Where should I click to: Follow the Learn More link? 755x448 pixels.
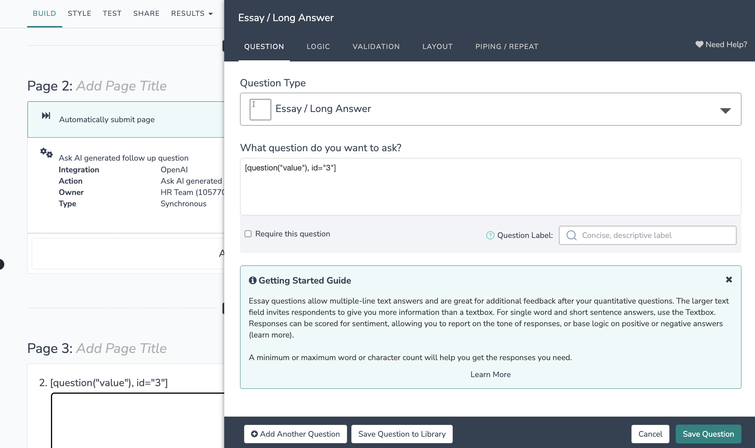tap(490, 374)
